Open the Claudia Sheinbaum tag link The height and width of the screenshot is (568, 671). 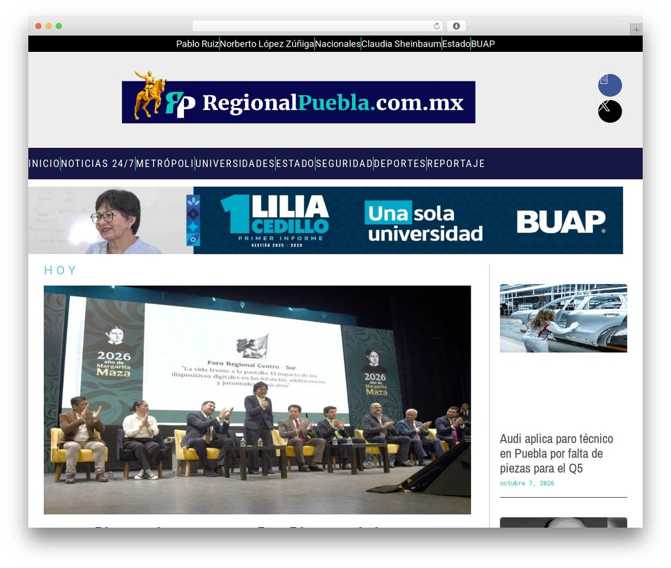click(x=401, y=44)
